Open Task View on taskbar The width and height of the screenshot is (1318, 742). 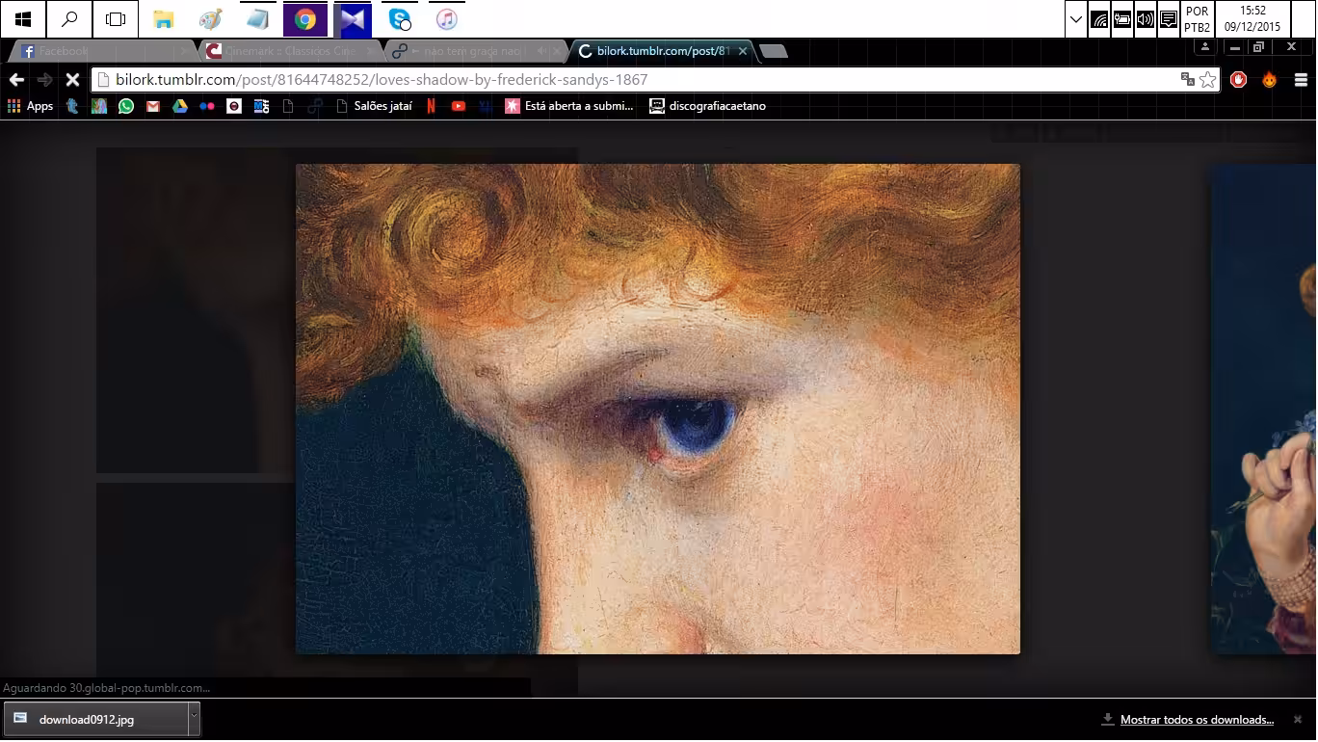pos(116,18)
